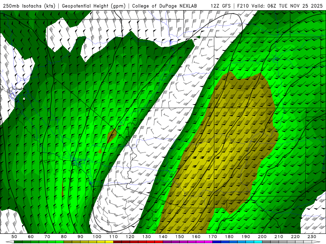Click the 90 value on the color scale
The image size is (326, 244).
(80, 237)
